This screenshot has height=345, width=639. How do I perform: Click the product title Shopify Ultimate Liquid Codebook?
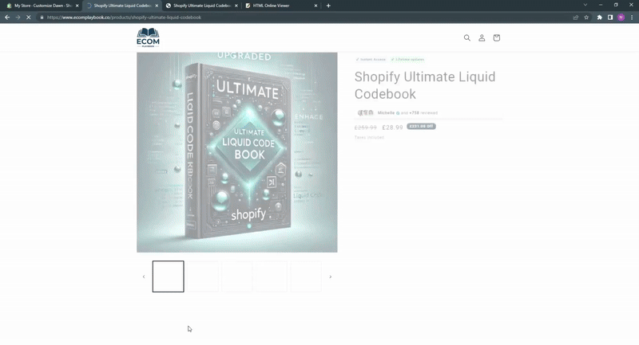point(425,85)
